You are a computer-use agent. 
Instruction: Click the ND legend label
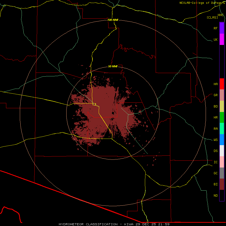point(215,196)
